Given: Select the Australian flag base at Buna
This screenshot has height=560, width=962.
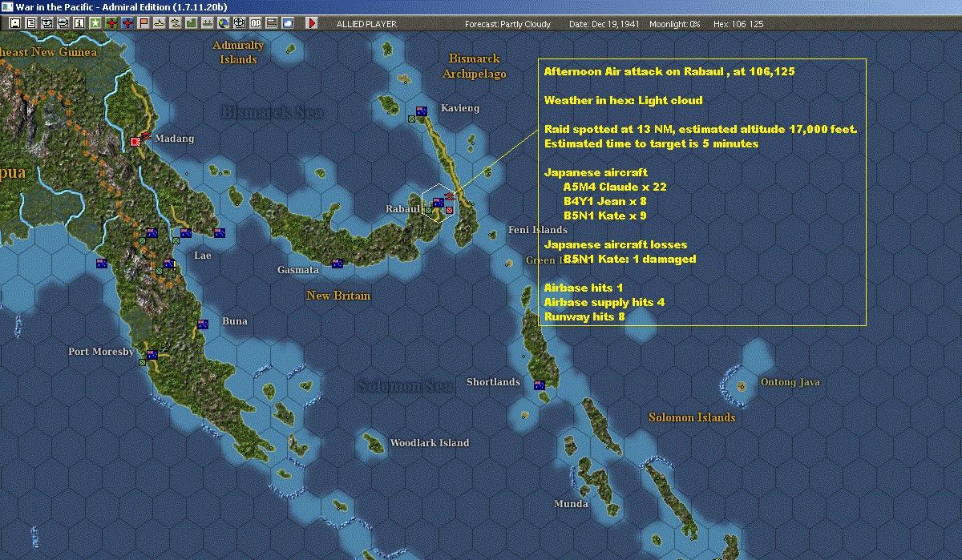Looking at the screenshot, I should [204, 324].
